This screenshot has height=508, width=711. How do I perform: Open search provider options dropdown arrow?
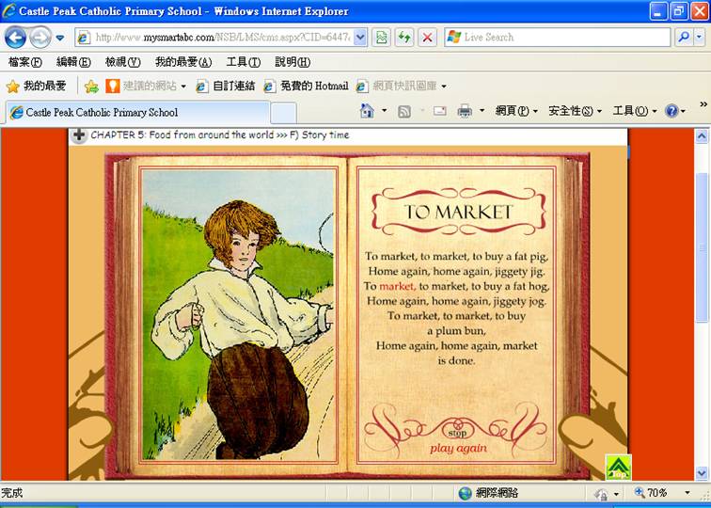tap(699, 38)
